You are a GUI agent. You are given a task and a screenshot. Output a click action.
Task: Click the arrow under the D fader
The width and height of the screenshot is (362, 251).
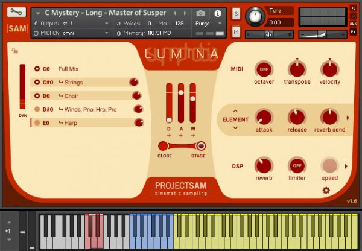click(169, 135)
